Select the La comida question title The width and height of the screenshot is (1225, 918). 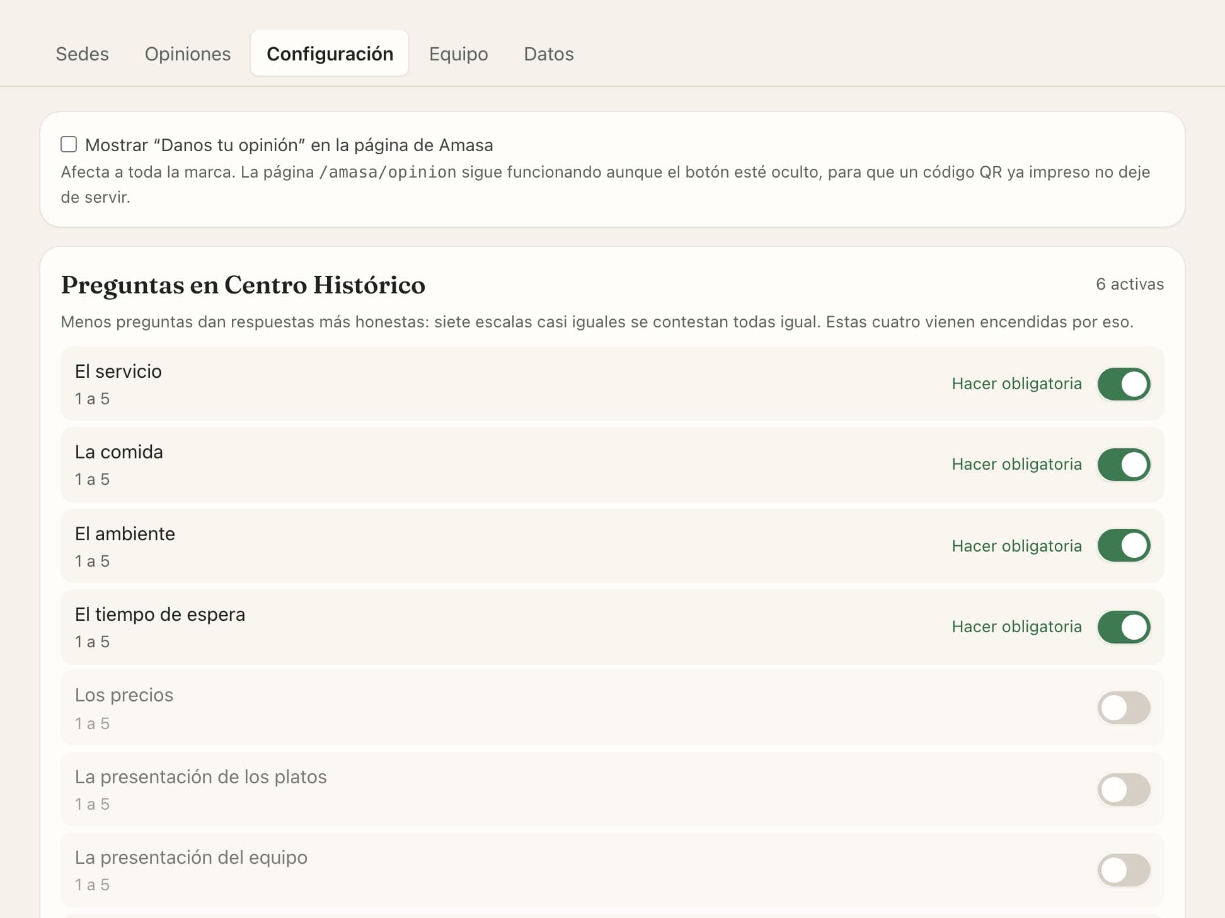(119, 451)
